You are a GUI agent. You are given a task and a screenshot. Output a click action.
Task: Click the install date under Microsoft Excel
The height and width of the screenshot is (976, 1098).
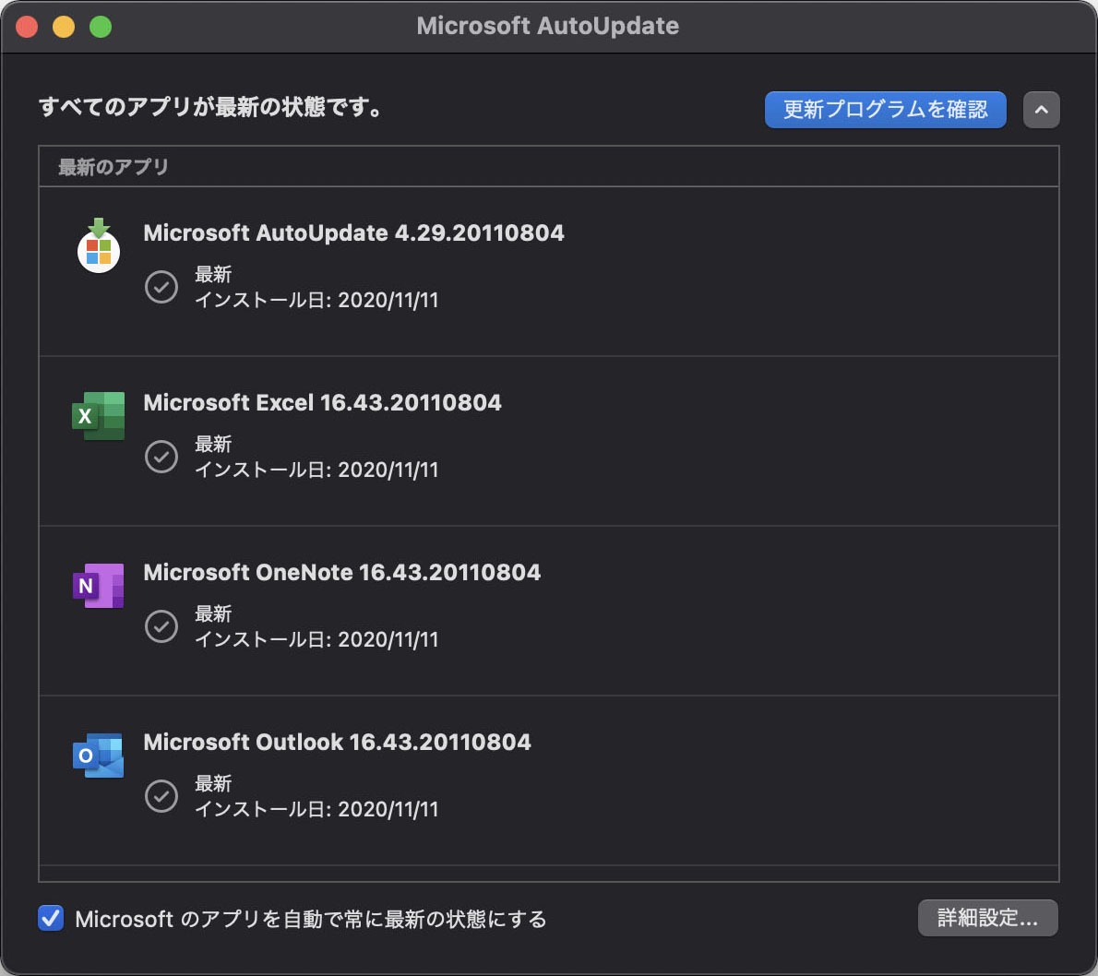[316, 470]
